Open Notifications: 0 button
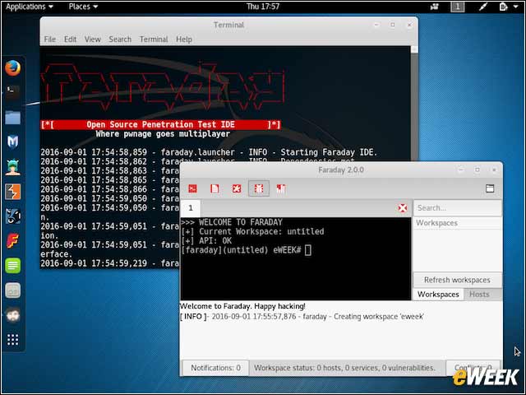 [x=215, y=368]
